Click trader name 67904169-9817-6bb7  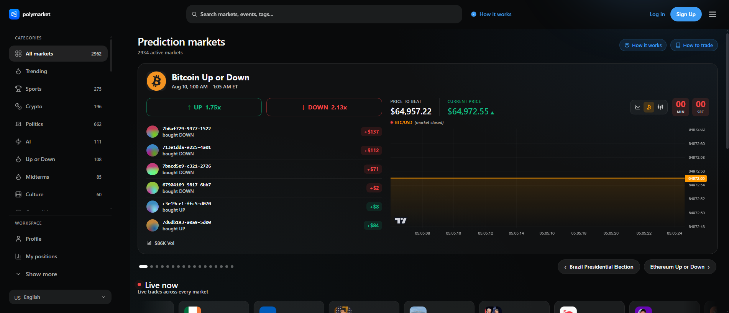click(187, 185)
